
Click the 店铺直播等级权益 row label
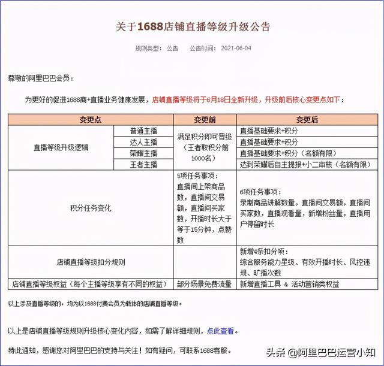pos(91,284)
